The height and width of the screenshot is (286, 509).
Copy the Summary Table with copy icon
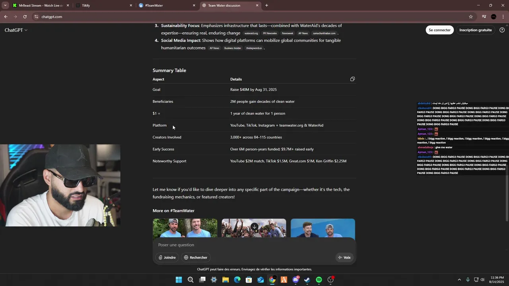coord(352,79)
